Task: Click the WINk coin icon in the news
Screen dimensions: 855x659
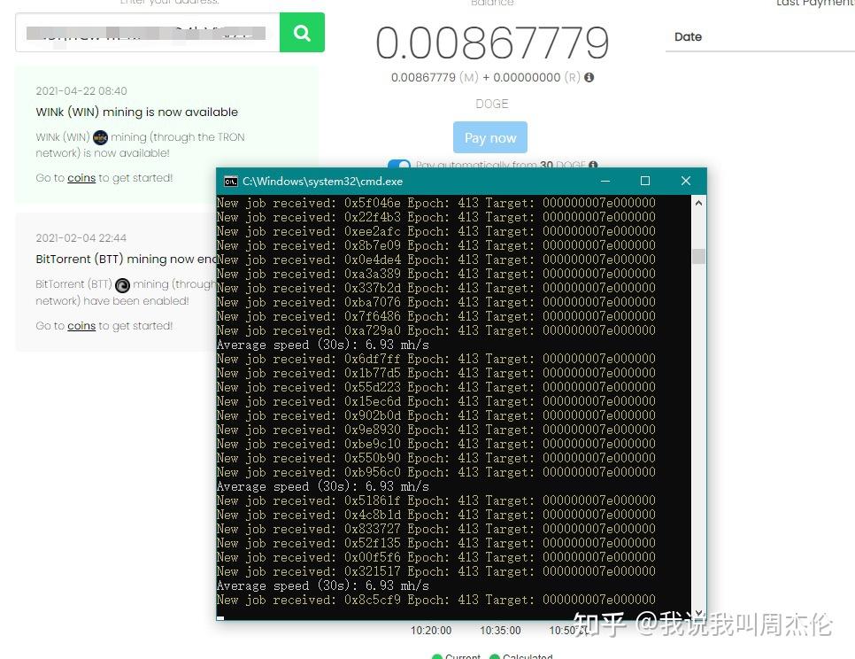Action: (x=100, y=137)
